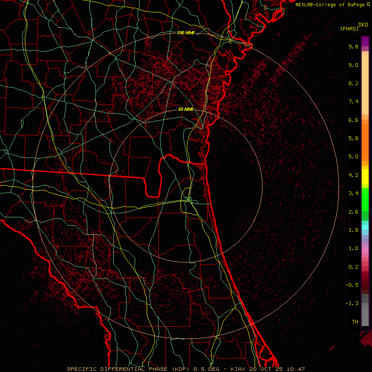This screenshot has height=372, width=372.
Task: Click the cyan swatch in color bar
Action: (x=365, y=227)
